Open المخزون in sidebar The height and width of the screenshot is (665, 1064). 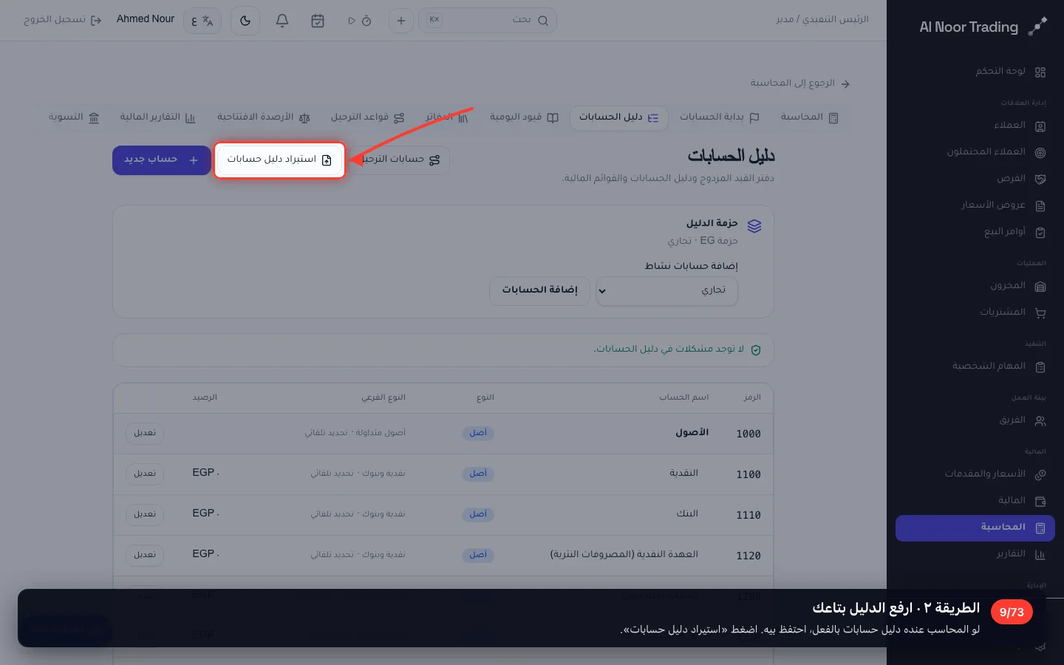pos(975,286)
